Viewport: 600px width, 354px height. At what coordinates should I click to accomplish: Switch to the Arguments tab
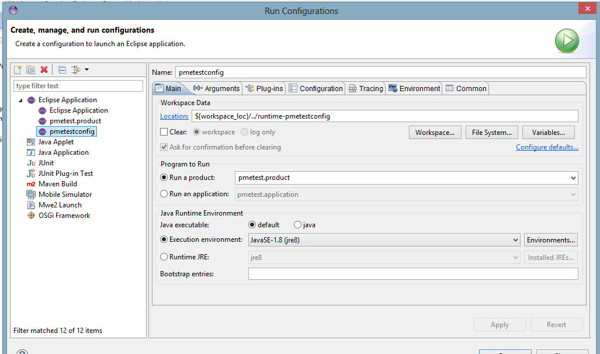217,88
